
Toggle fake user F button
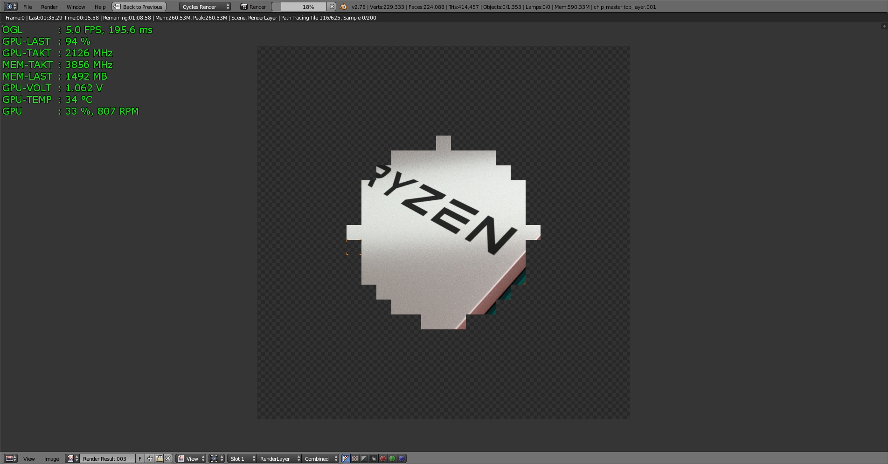[x=140, y=459]
